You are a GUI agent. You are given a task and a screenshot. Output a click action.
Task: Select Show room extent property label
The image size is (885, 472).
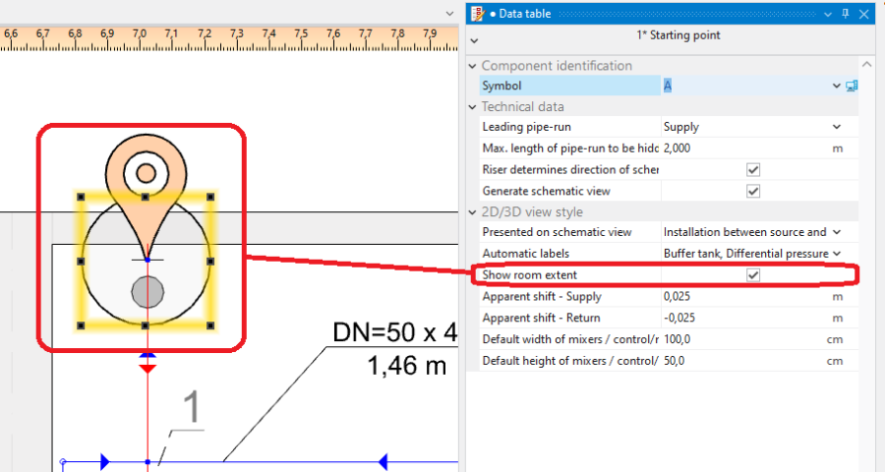click(529, 275)
